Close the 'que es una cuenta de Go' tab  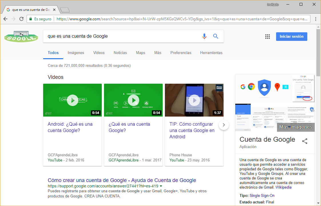(54, 10)
